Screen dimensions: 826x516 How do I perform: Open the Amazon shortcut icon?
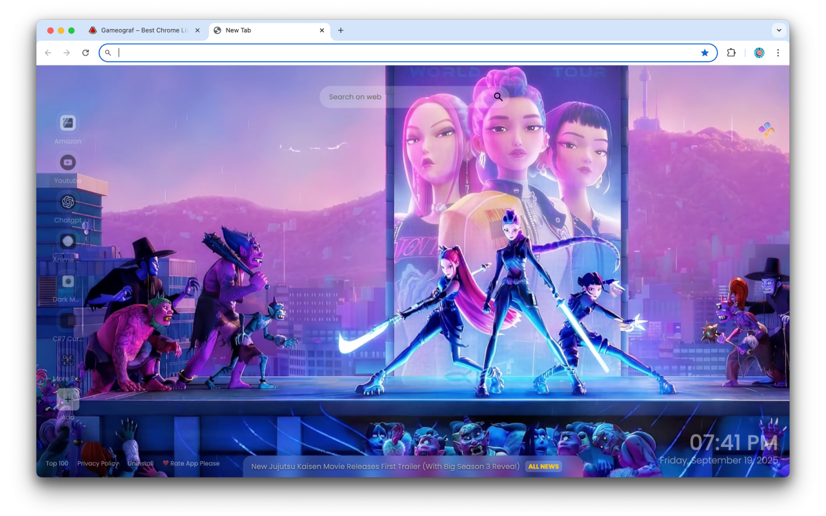pos(68,123)
